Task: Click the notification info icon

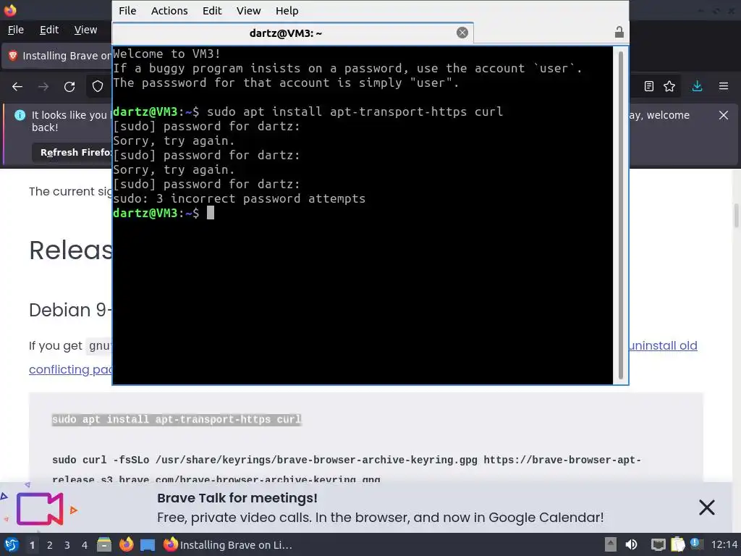Action: [x=20, y=115]
